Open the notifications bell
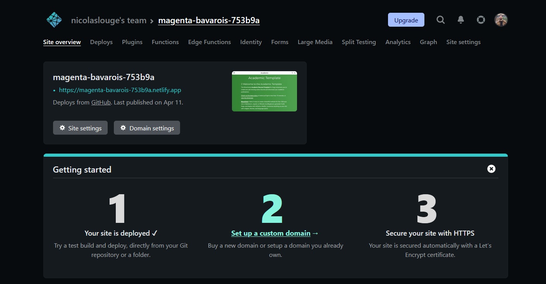 [x=460, y=20]
